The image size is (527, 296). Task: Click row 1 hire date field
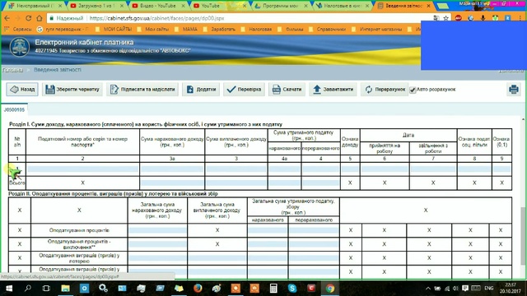[385, 169]
